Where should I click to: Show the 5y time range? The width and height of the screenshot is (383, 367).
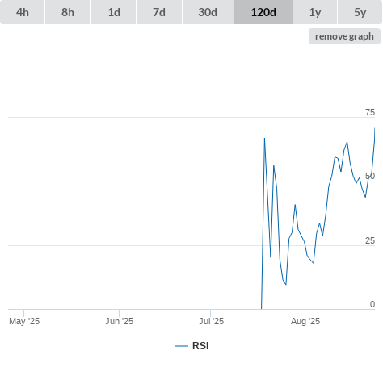(360, 12)
